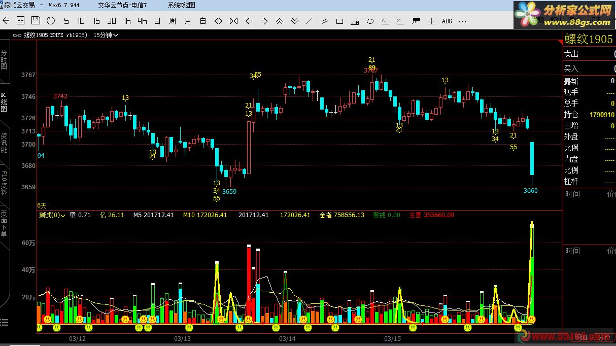Click the 03/15 date on the time axis
Image resolution: width=616 pixels, height=346 pixels.
392,338
